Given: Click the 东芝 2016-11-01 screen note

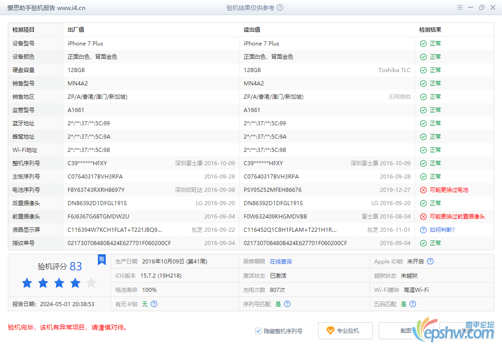Looking at the screenshot, I should pos(388,230).
